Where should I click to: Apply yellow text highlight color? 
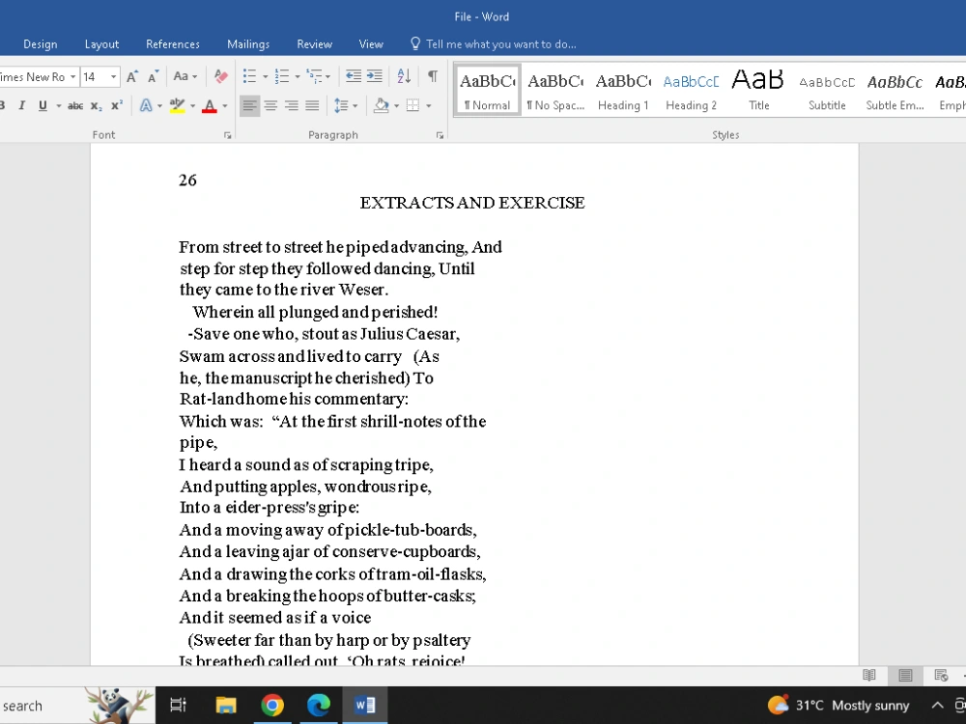click(x=177, y=105)
